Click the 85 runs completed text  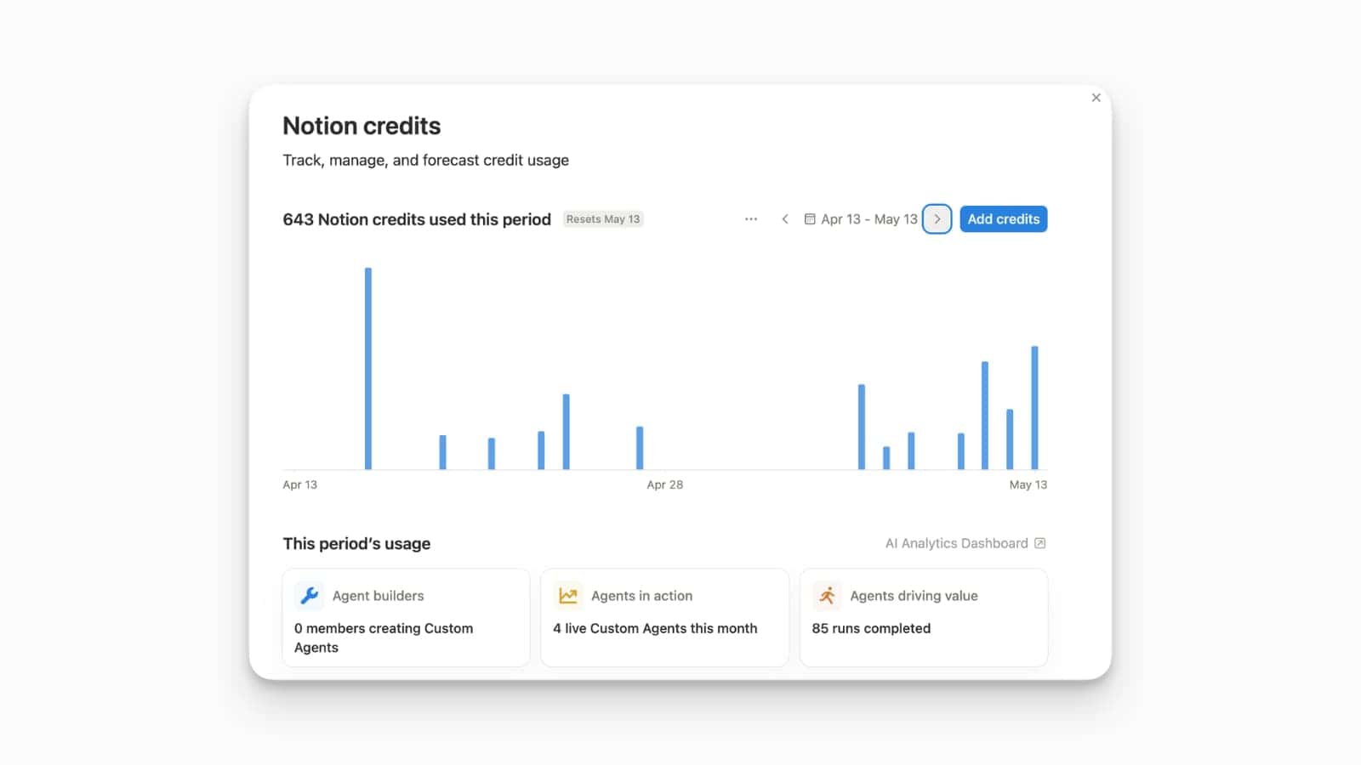tap(871, 628)
